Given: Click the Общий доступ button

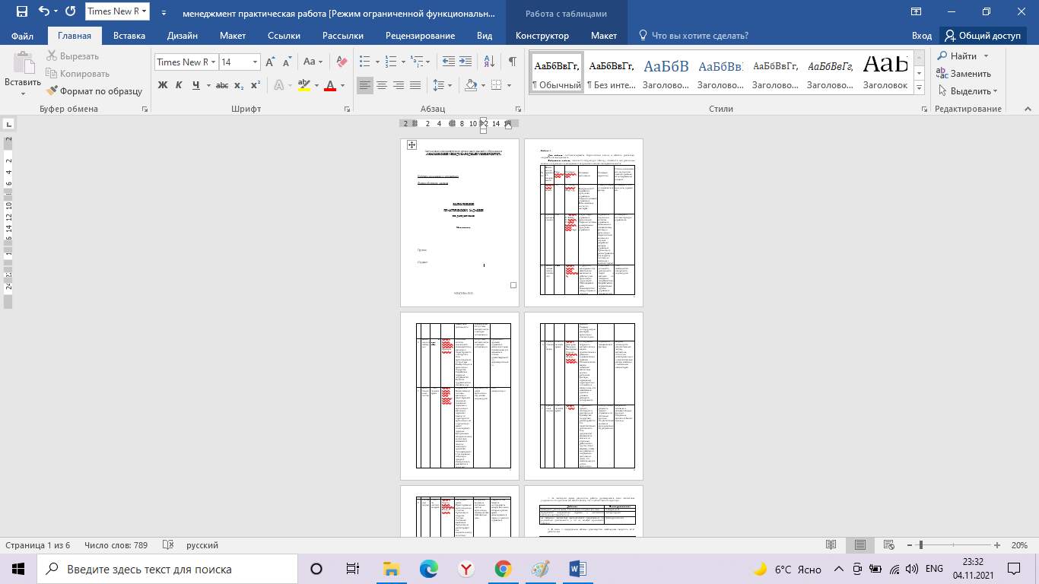Looking at the screenshot, I should point(983,36).
